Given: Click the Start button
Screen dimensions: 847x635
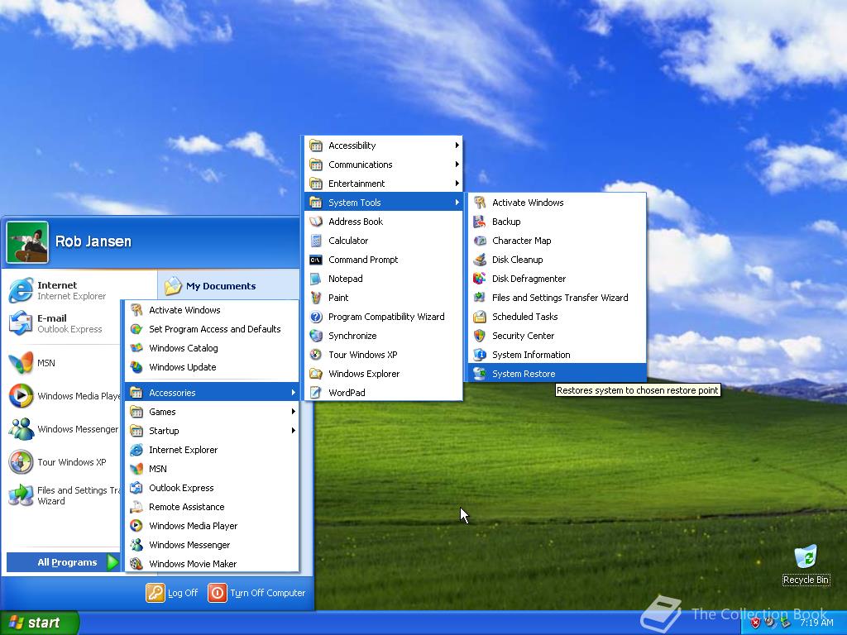Looking at the screenshot, I should pos(40,623).
